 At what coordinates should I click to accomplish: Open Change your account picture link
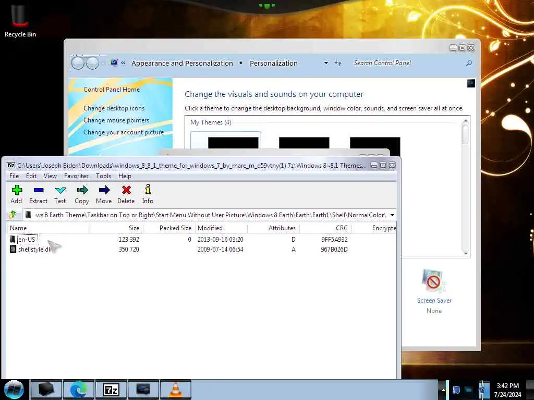tap(124, 132)
